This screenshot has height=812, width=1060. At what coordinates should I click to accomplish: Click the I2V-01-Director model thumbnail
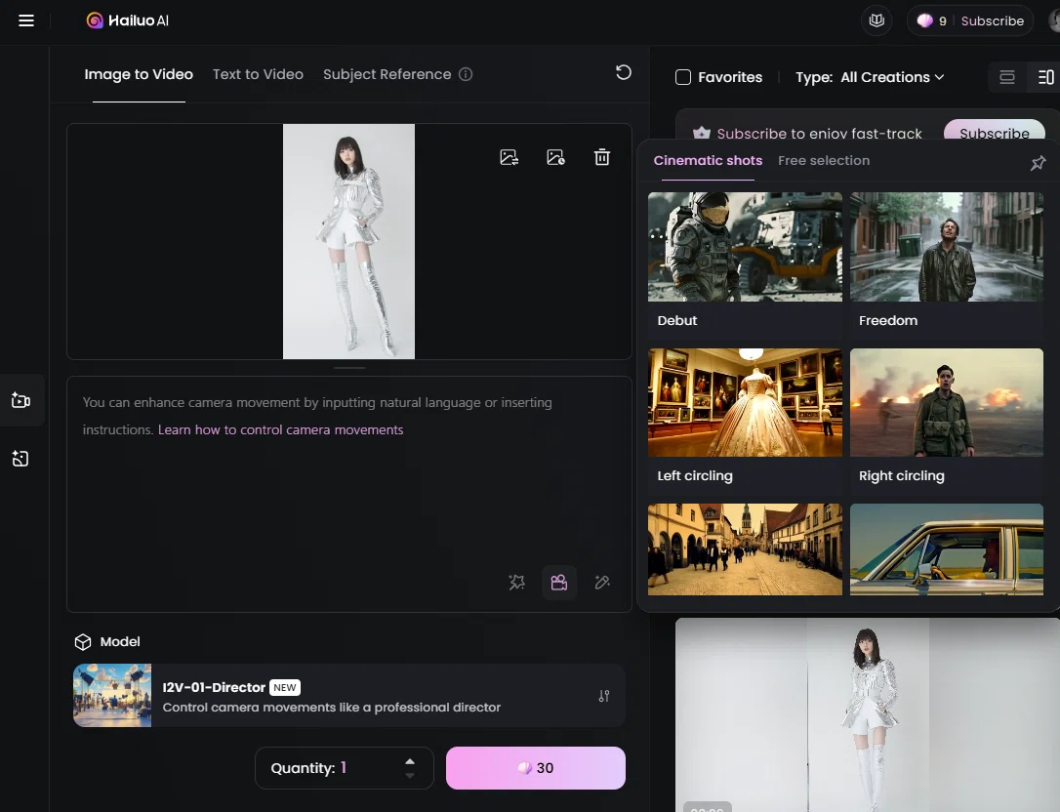(112, 696)
